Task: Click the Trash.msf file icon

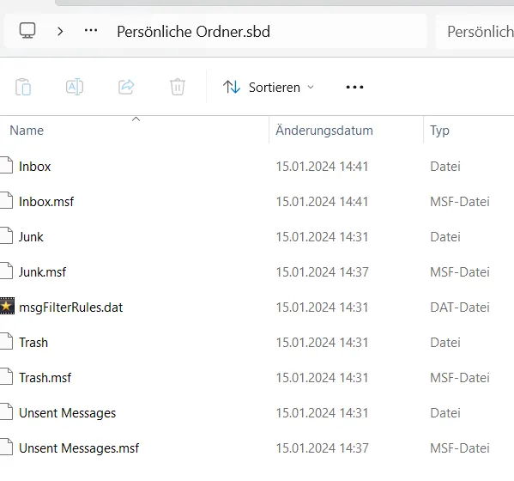Action: [x=7, y=377]
